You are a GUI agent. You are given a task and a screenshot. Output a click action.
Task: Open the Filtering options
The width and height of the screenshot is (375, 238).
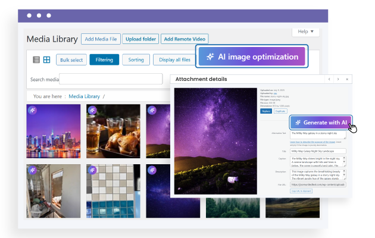[x=104, y=59]
